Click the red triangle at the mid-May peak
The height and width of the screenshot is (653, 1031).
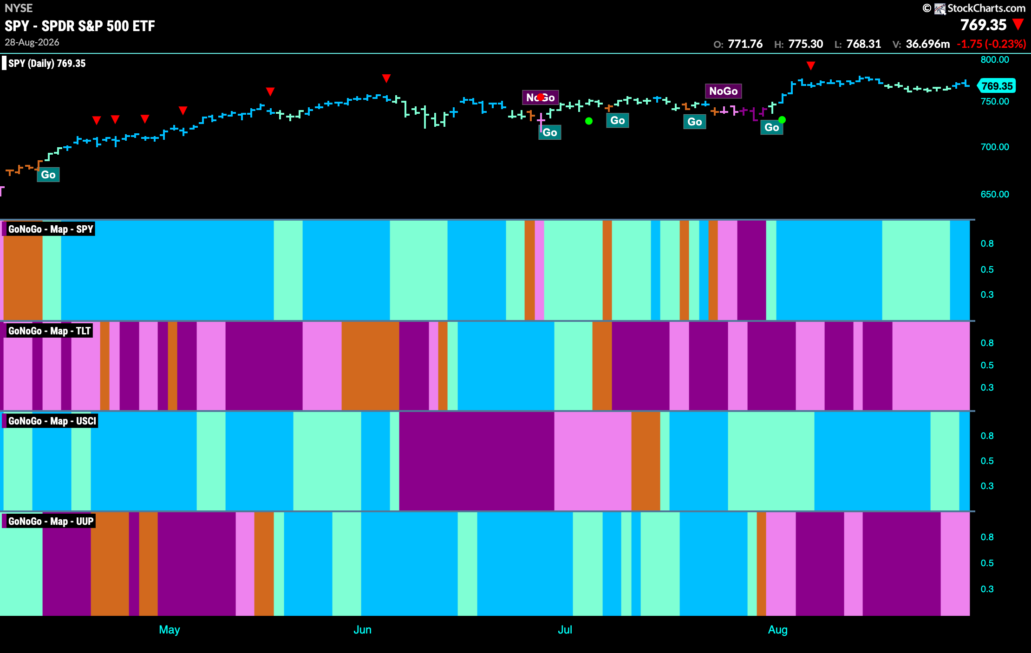tap(270, 91)
